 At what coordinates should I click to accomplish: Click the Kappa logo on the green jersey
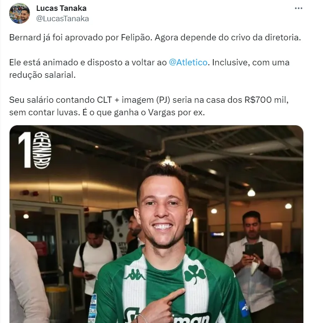point(134,275)
